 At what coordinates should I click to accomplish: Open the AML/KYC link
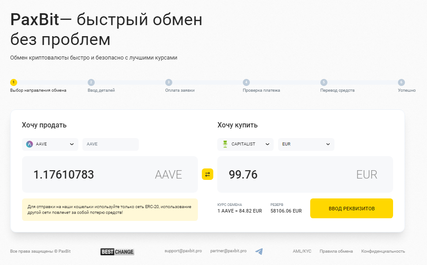[x=302, y=251]
